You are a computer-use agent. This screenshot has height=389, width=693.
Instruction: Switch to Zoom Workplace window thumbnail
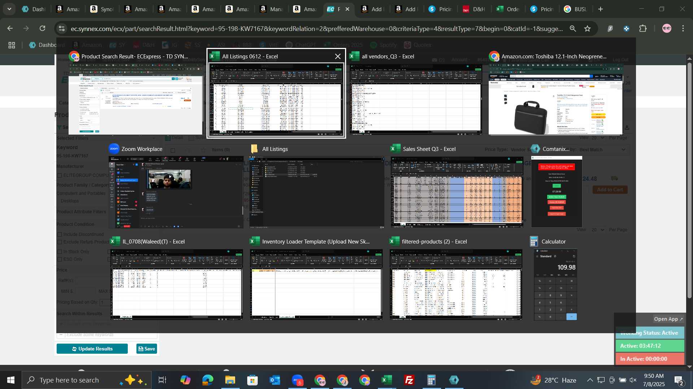(176, 192)
